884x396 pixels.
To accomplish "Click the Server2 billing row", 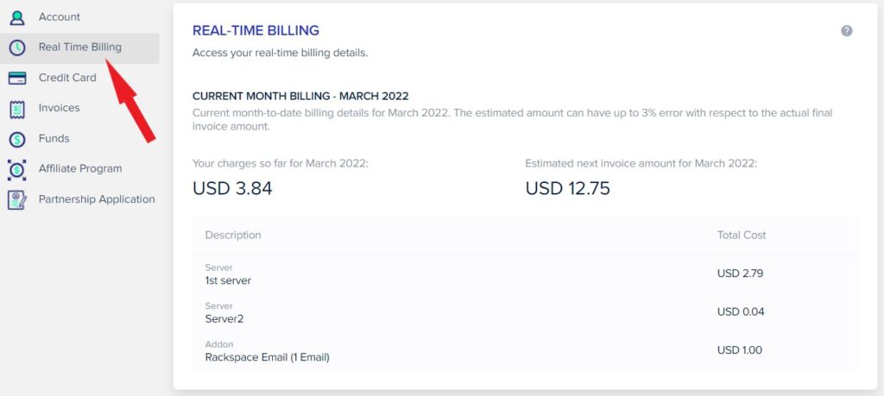I will click(x=525, y=312).
